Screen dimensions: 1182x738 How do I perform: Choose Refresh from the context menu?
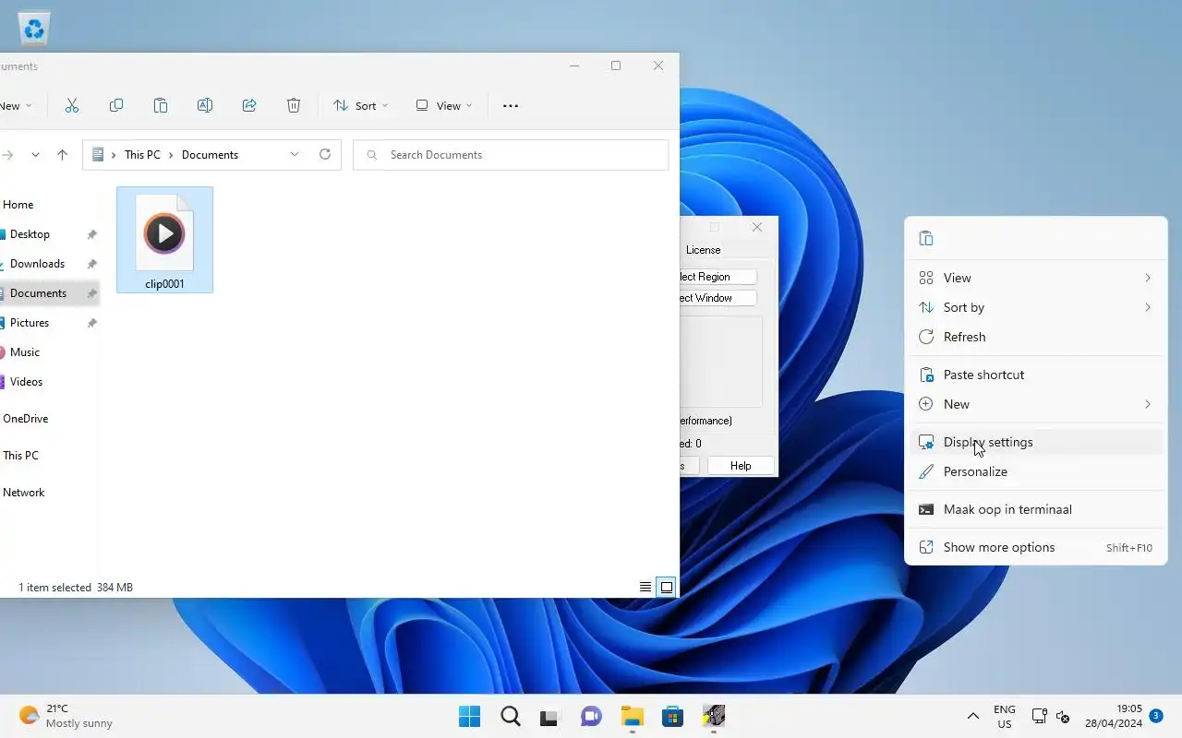[x=1036, y=337]
